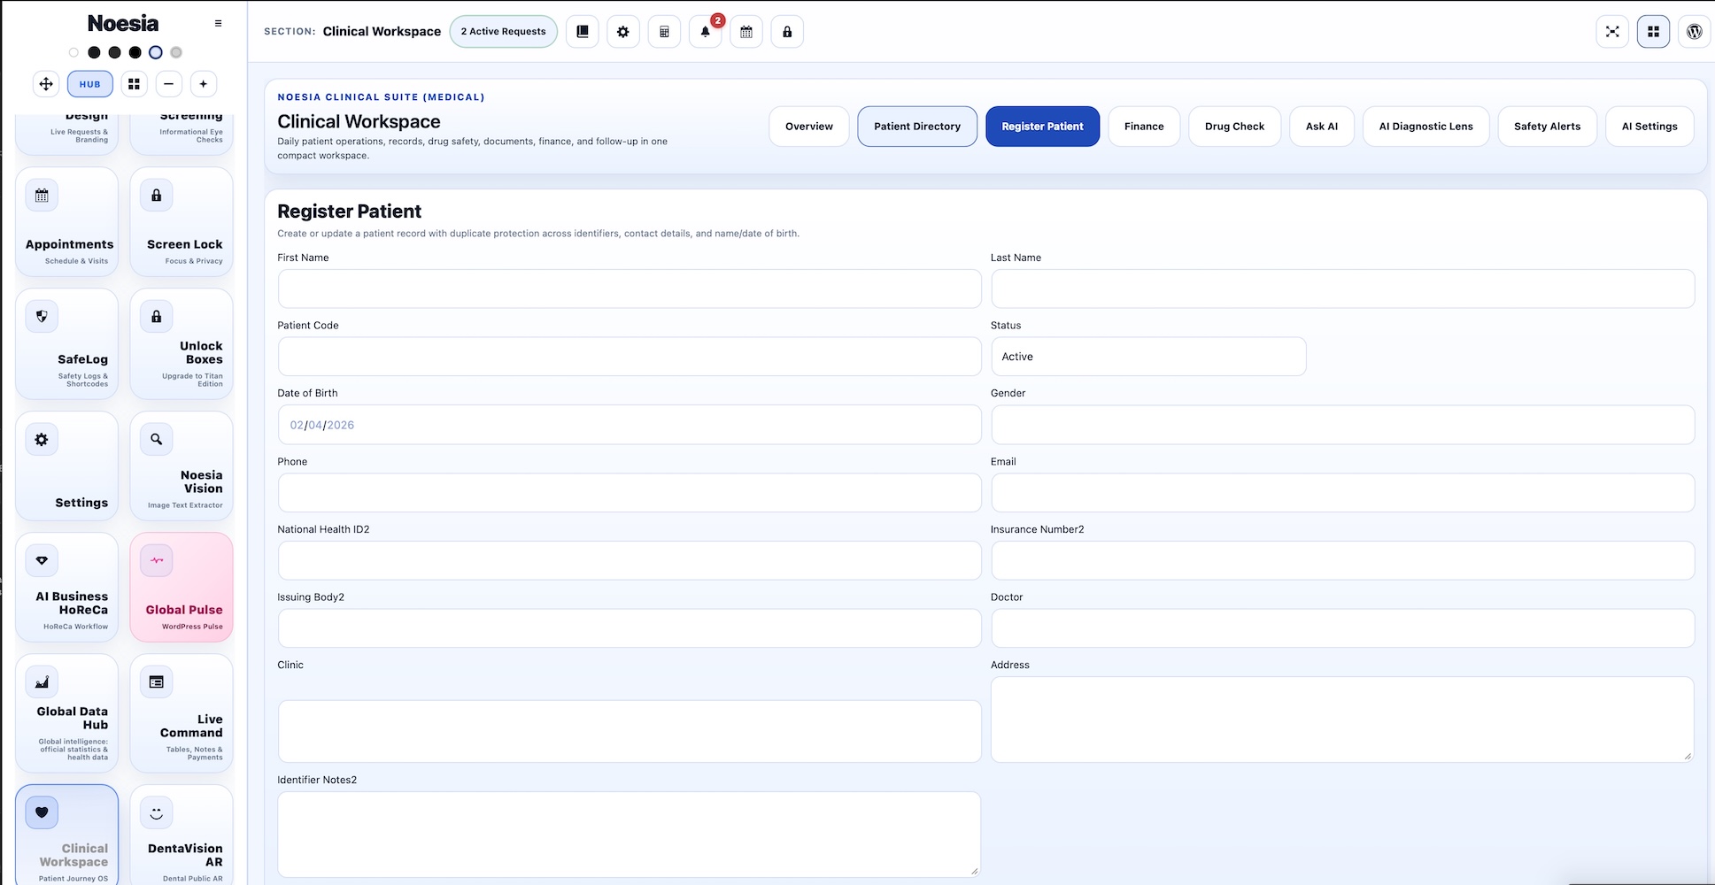Screen dimensions: 1715x885
Task: Pick the gray theme color dot
Action: pos(176,52)
